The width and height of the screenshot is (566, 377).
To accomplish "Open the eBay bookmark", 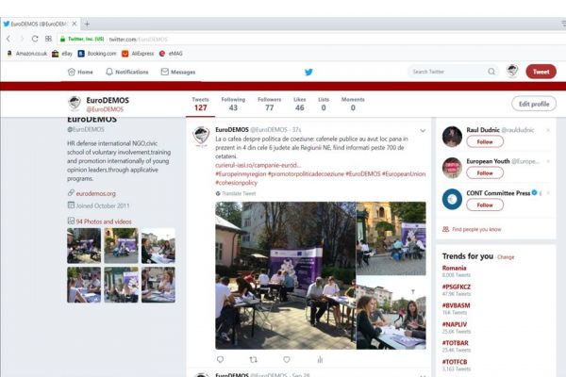I will coord(62,54).
